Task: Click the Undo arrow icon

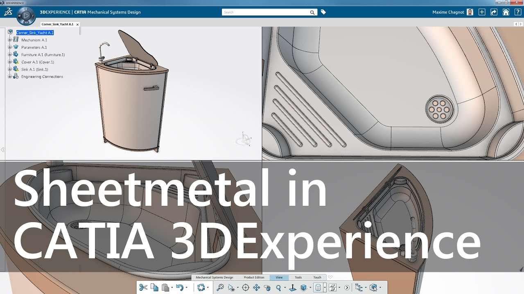Action: [x=179, y=287]
